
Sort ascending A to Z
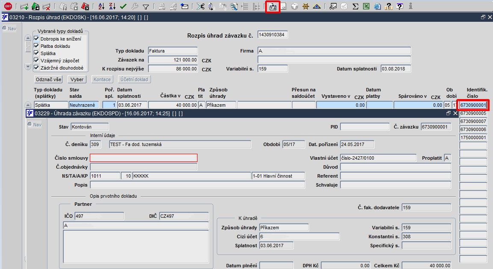point(101,6)
